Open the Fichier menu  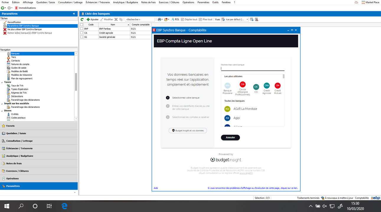(5, 2)
